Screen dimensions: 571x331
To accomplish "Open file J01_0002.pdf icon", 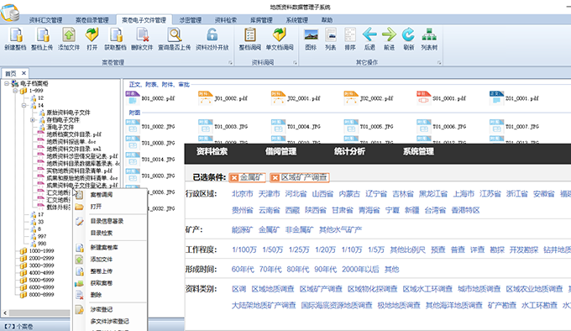I will tap(205, 98).
